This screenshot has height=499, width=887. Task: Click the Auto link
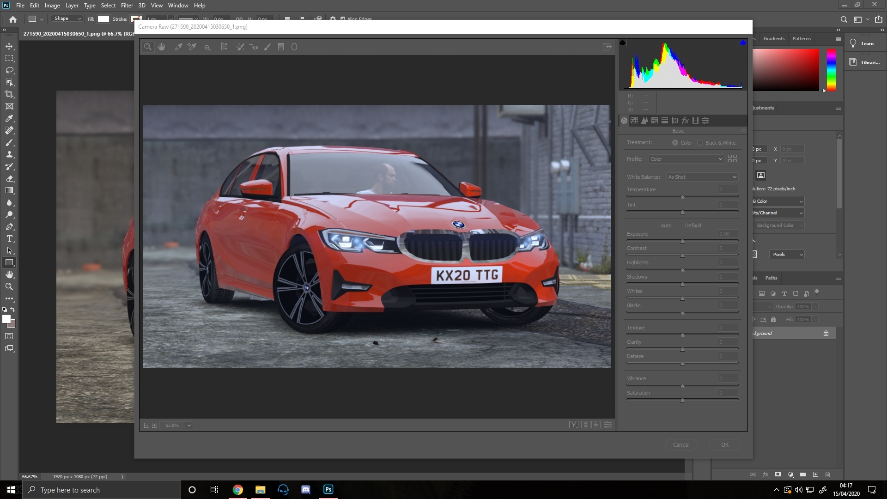(666, 225)
